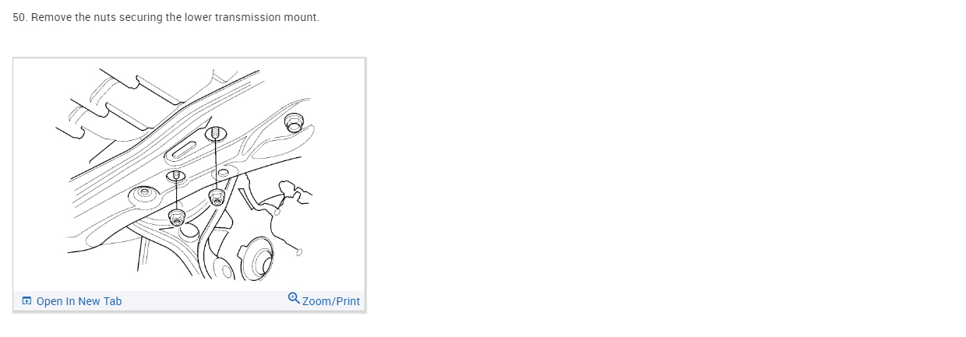Click the Zoom/Print magnifier icon
Image resolution: width=966 pixels, height=337 pixels.
pyautogui.click(x=294, y=298)
